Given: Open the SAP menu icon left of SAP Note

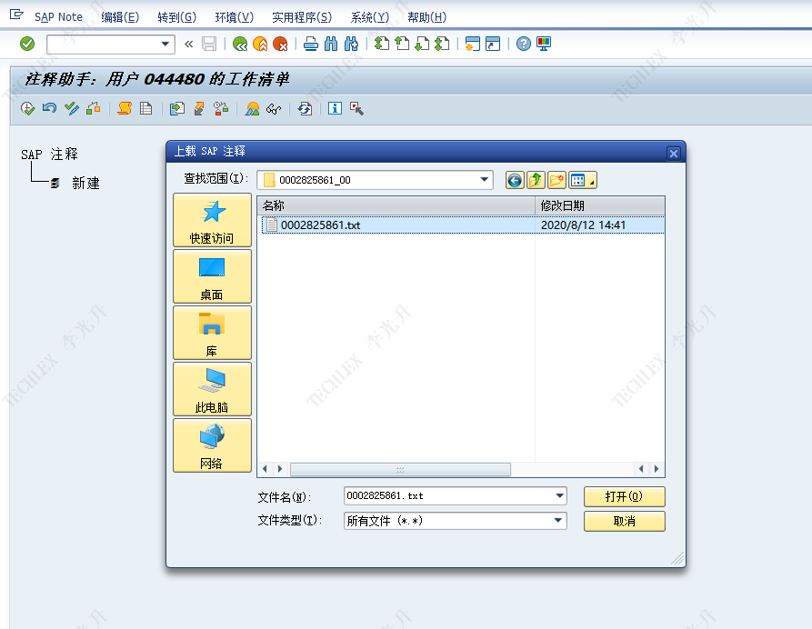Looking at the screenshot, I should point(16,15).
